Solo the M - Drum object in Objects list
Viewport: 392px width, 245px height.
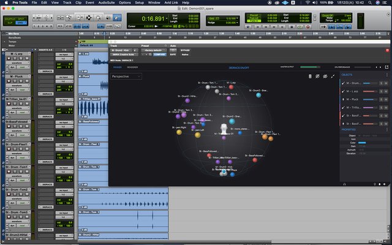point(382,82)
